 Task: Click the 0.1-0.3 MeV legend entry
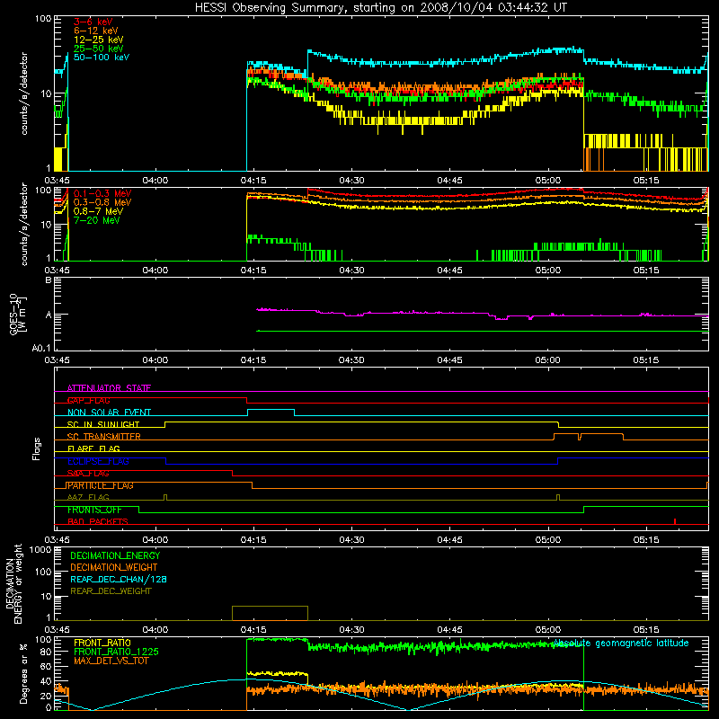[102, 193]
